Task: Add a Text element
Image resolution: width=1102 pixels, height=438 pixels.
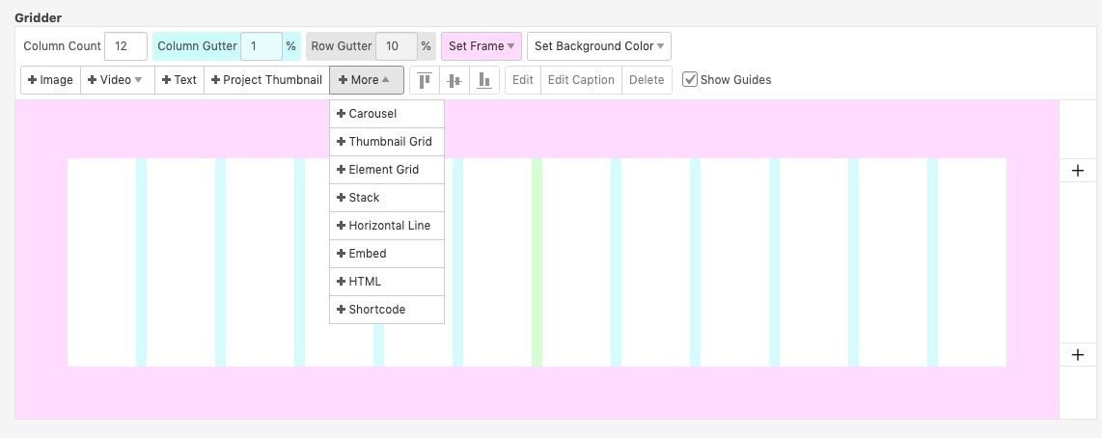Action: click(179, 80)
